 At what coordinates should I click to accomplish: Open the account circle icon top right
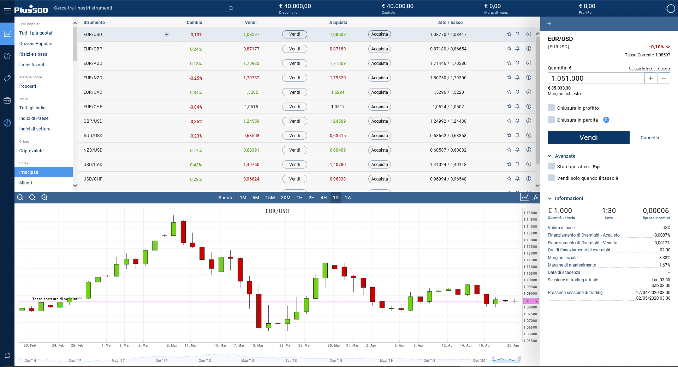point(671,9)
